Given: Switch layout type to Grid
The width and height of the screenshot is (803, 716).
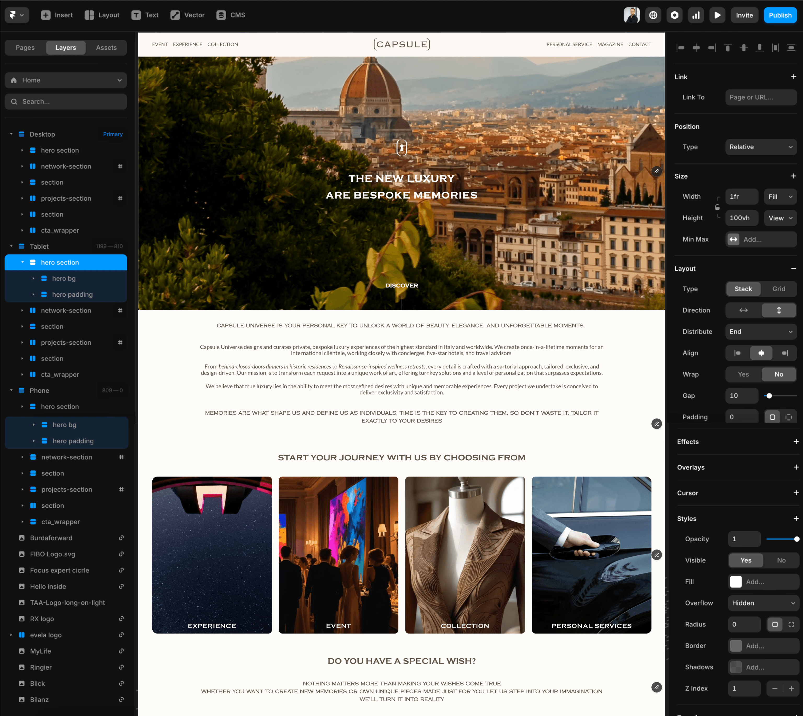Looking at the screenshot, I should (x=779, y=289).
